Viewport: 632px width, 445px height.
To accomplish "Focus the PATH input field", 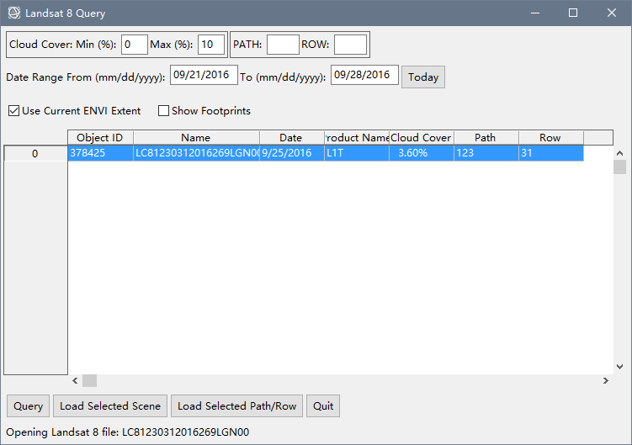I will coord(283,45).
